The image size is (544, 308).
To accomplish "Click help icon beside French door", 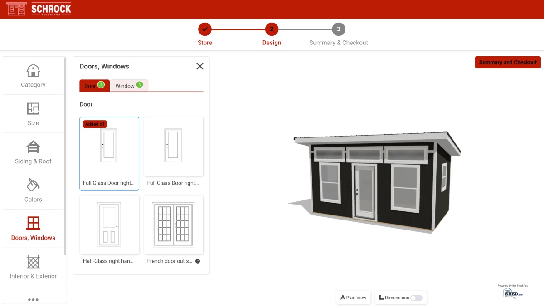I will (198, 261).
